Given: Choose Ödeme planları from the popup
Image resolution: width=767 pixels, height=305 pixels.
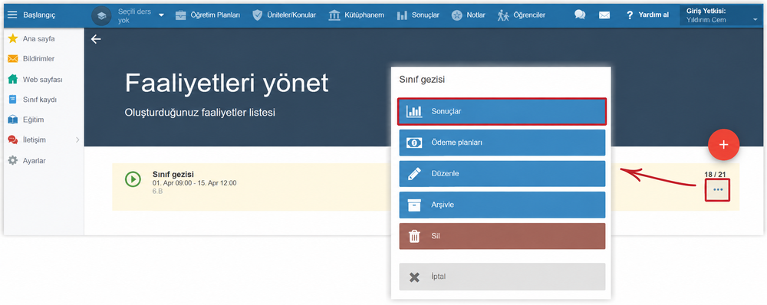Looking at the screenshot, I should (502, 143).
